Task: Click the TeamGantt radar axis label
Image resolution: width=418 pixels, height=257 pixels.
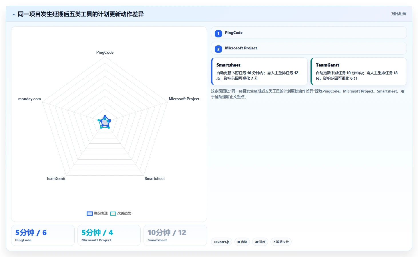Action: pyautogui.click(x=56, y=178)
